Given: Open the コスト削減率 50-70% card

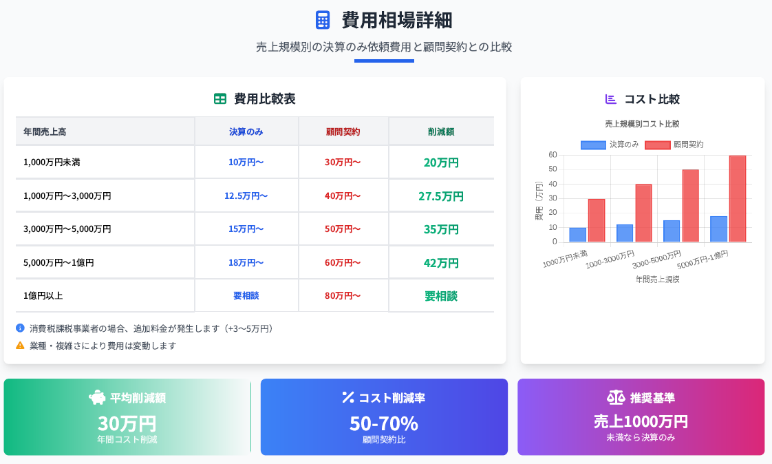Looking at the screenshot, I should [x=384, y=416].
